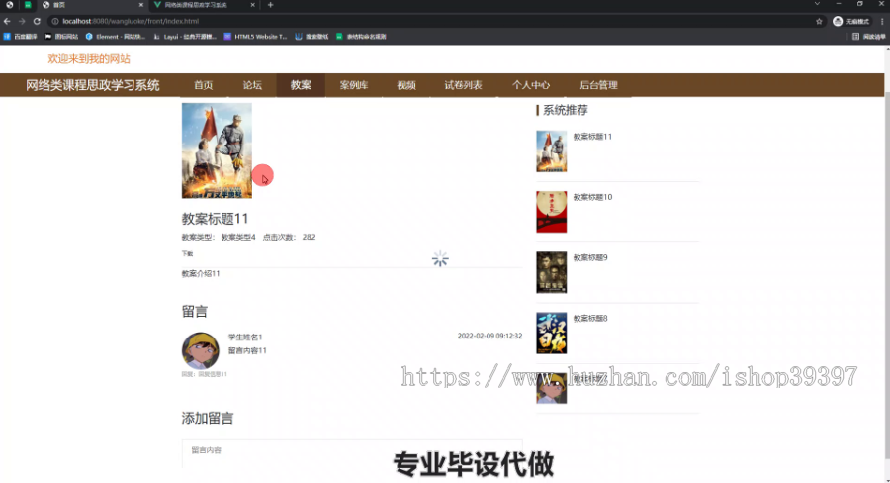Click the site info icon in address bar
This screenshot has width=890, height=483.
[x=55, y=21]
